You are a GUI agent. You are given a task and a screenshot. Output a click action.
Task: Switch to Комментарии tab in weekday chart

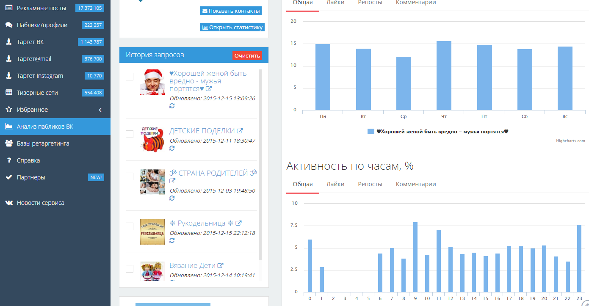point(416,3)
